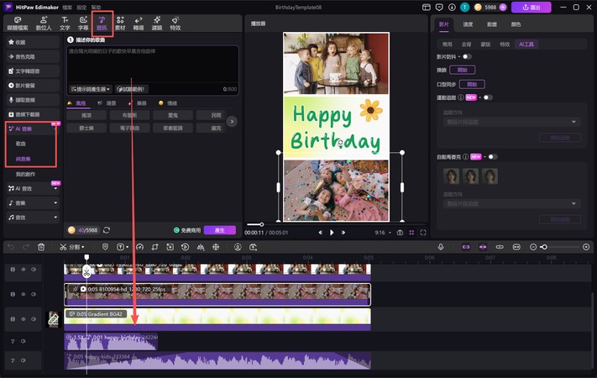Screen dimensions: 597x378
Task: Expand the 音效 sound effects sidebar section
Action: (55, 218)
